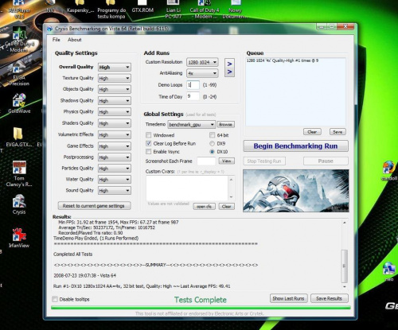
Task: Open Tom Clancy's desktop shortcut icon
Action: click(x=19, y=173)
